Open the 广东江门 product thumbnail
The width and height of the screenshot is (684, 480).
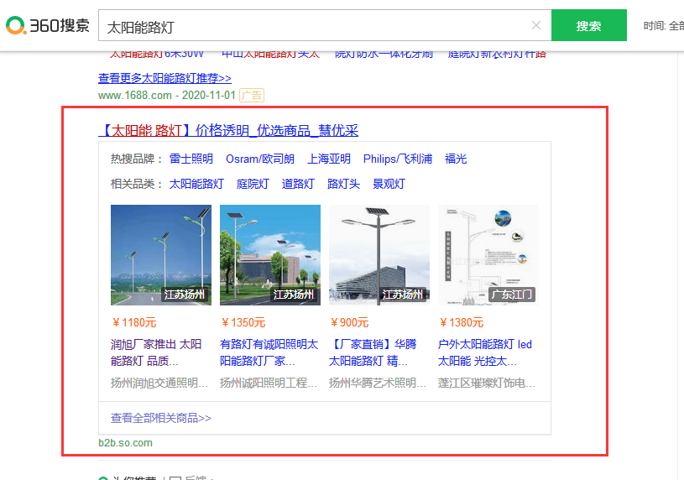tap(488, 255)
